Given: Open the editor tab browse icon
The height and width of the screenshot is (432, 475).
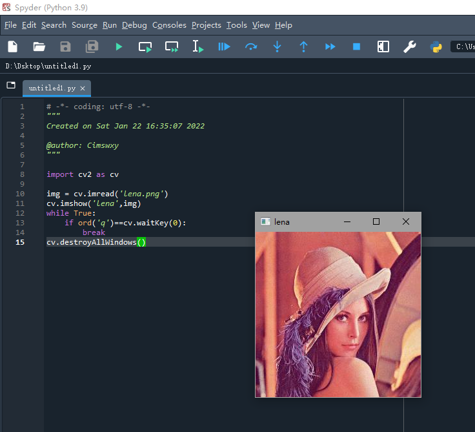Looking at the screenshot, I should tap(11, 85).
